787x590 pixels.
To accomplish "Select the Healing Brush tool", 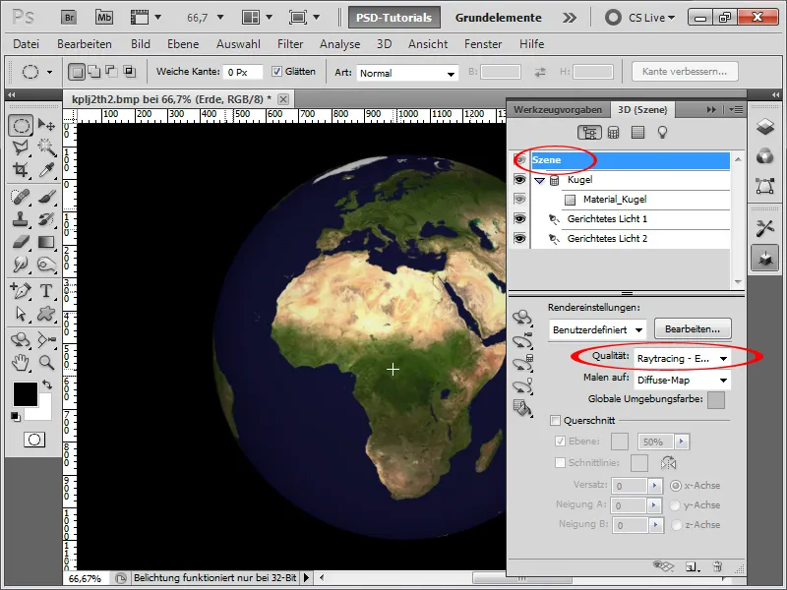I will [21, 196].
